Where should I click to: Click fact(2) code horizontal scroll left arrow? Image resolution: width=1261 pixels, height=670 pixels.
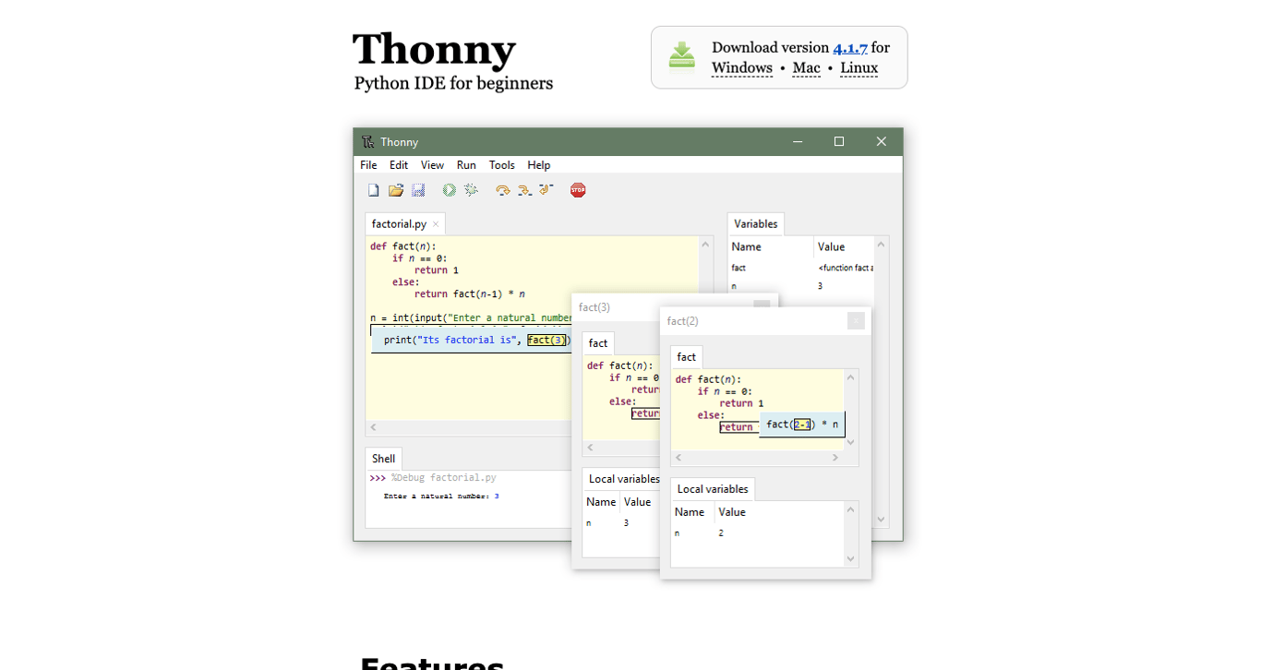tap(679, 458)
